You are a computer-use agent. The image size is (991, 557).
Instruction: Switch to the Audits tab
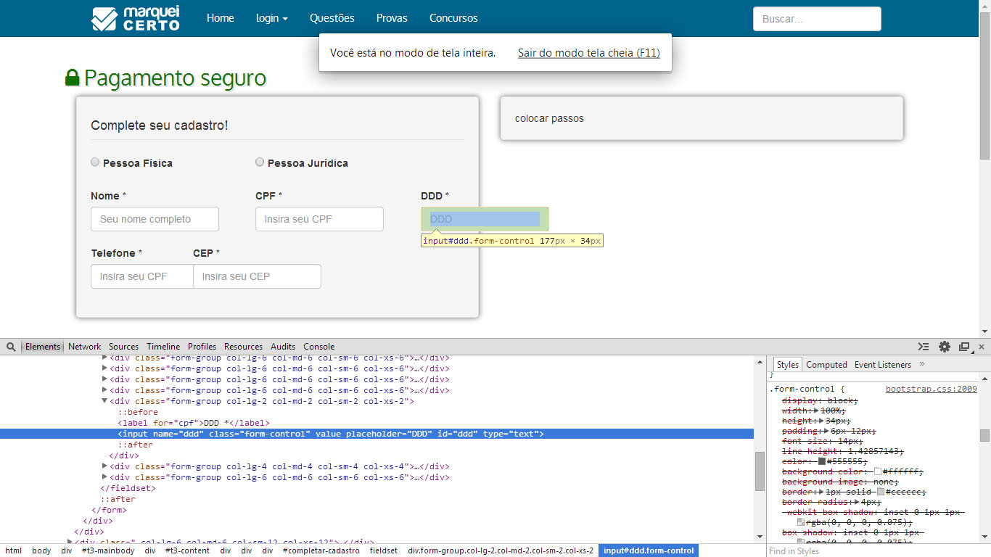(x=283, y=347)
